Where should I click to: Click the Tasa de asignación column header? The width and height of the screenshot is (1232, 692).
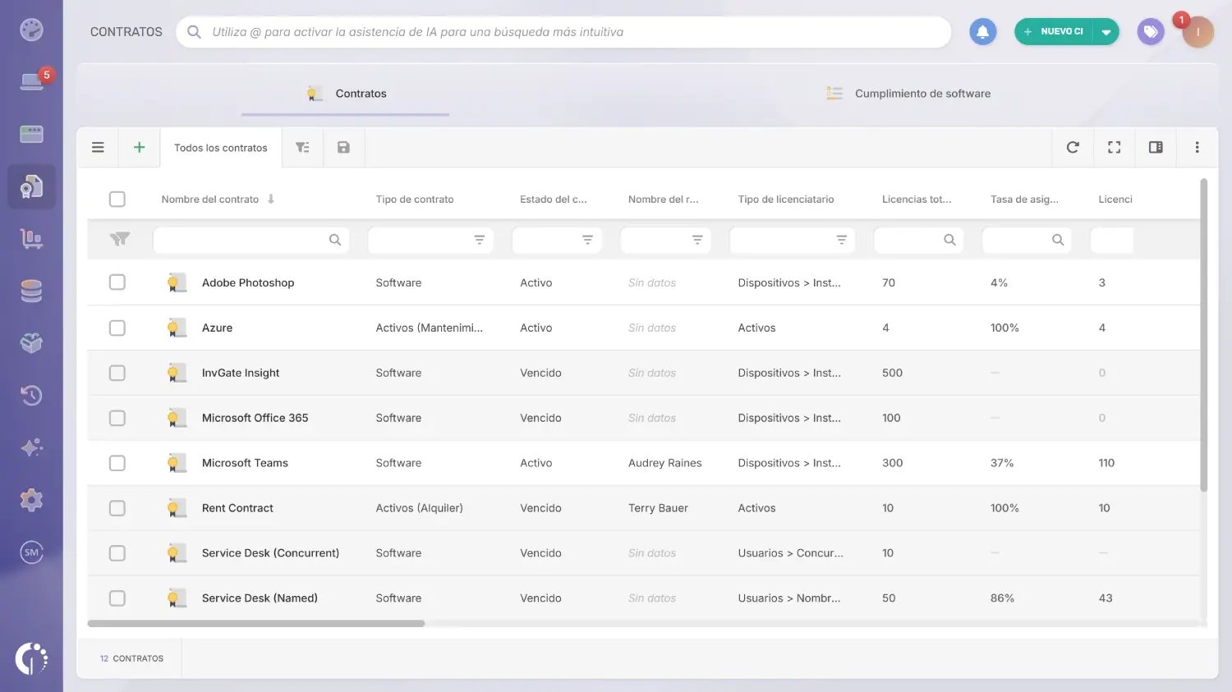(x=1024, y=199)
